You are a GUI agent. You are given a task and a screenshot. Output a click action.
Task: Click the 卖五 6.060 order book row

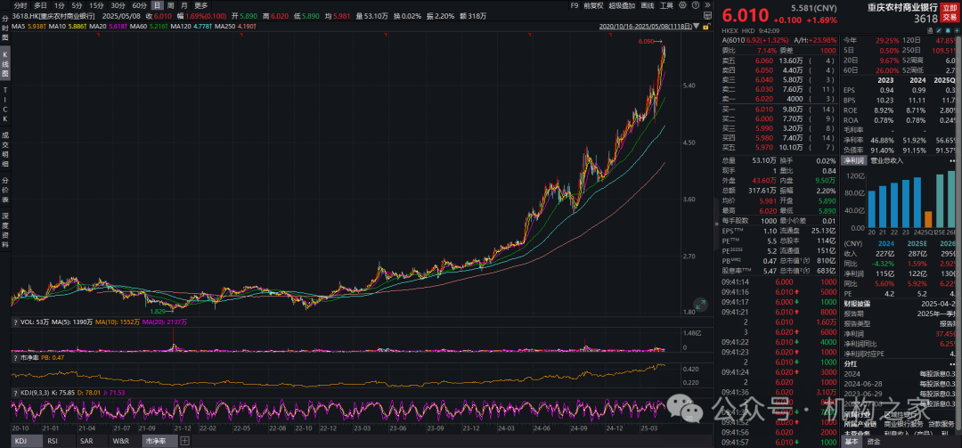point(779,61)
